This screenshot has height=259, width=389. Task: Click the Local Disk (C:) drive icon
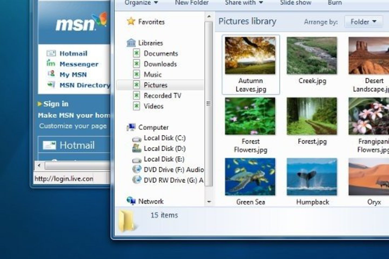(x=137, y=139)
